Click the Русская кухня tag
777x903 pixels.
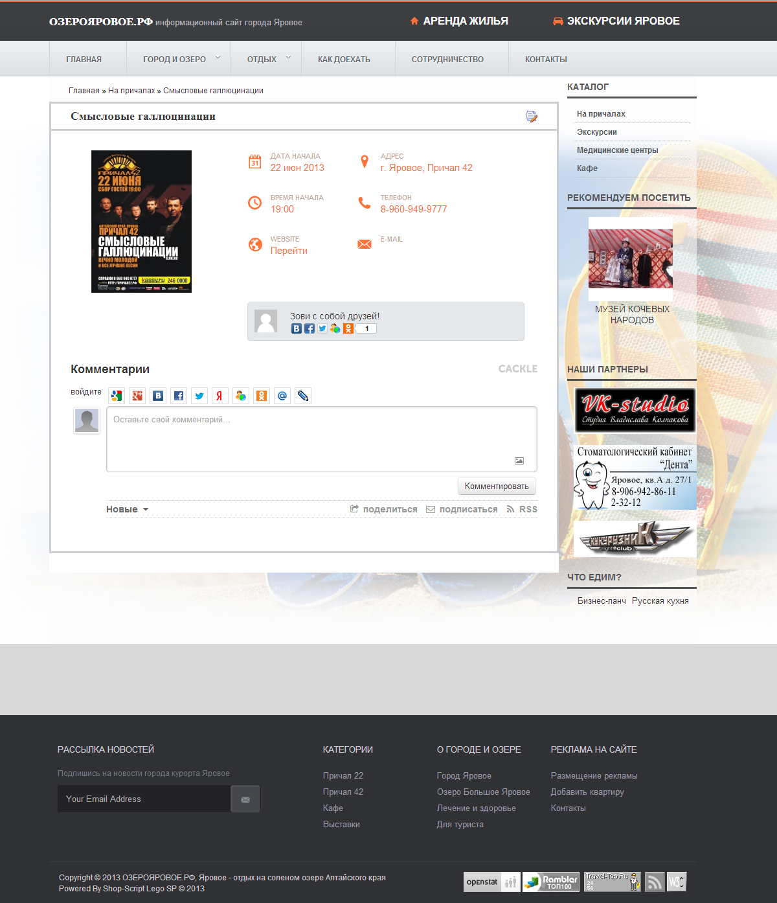click(660, 601)
